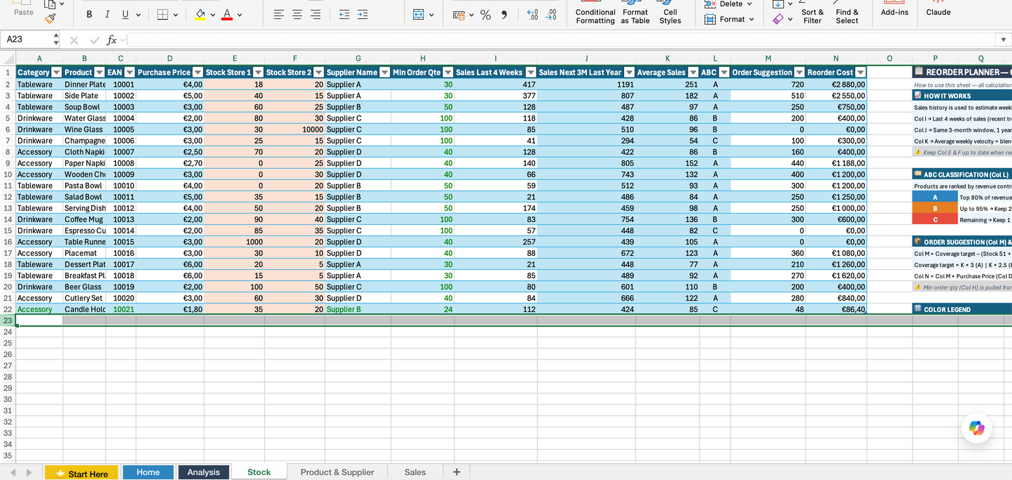Open Sort & Filter menu
This screenshot has height=480, width=1012.
tap(812, 13)
